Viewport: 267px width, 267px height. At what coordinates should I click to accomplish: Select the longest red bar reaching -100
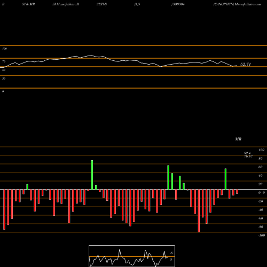pos(199,211)
